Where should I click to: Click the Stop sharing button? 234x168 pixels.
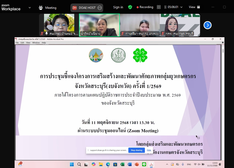136,150
